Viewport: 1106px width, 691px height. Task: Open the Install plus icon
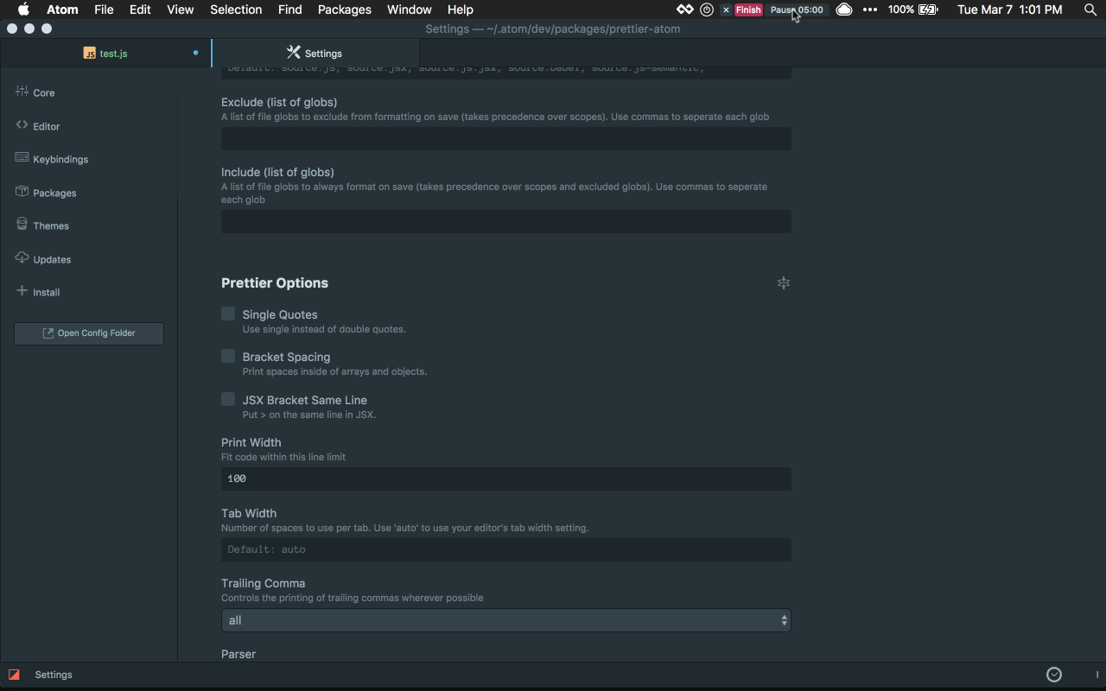22,291
